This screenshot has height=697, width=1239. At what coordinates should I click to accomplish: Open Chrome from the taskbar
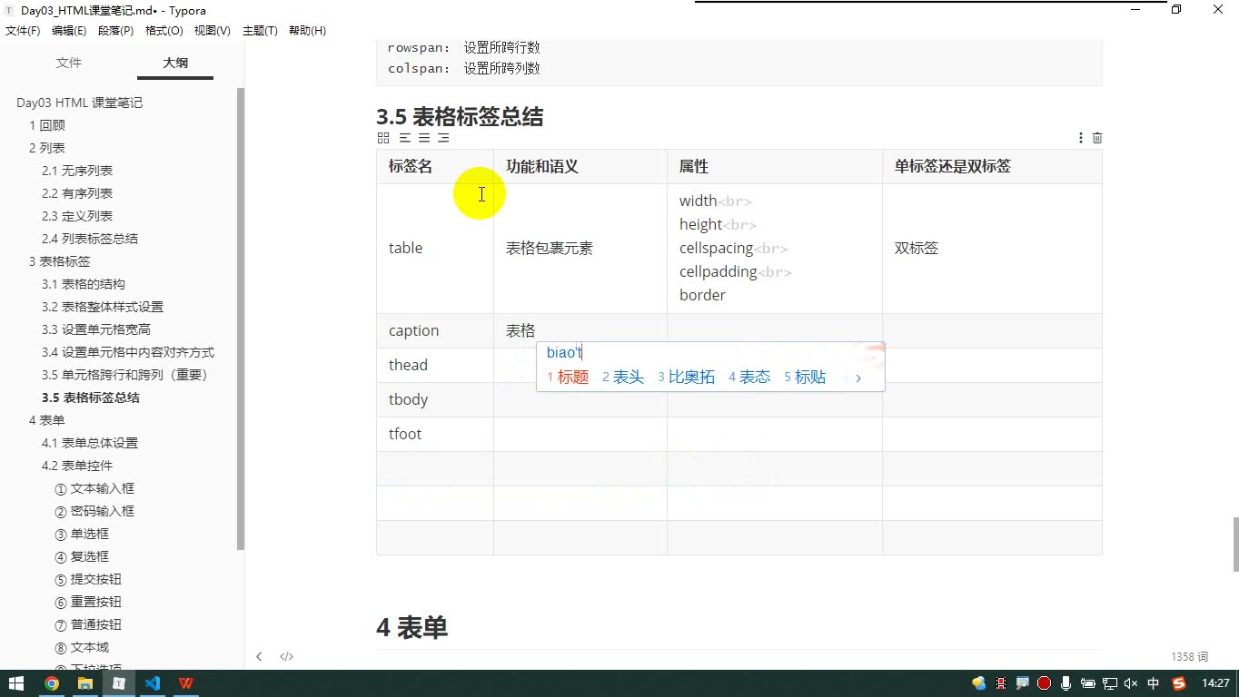point(52,683)
